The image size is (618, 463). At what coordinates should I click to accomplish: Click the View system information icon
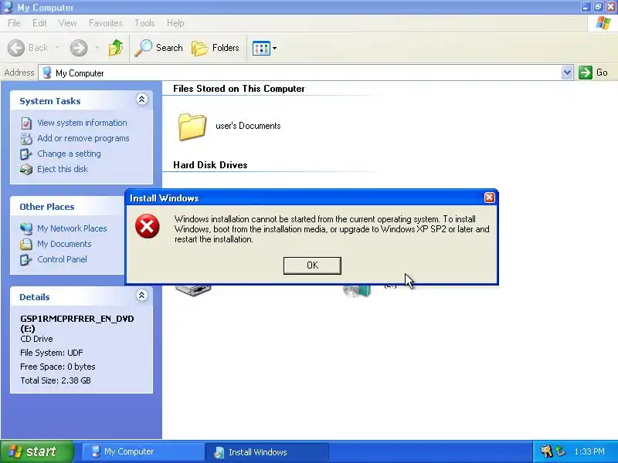pos(26,123)
